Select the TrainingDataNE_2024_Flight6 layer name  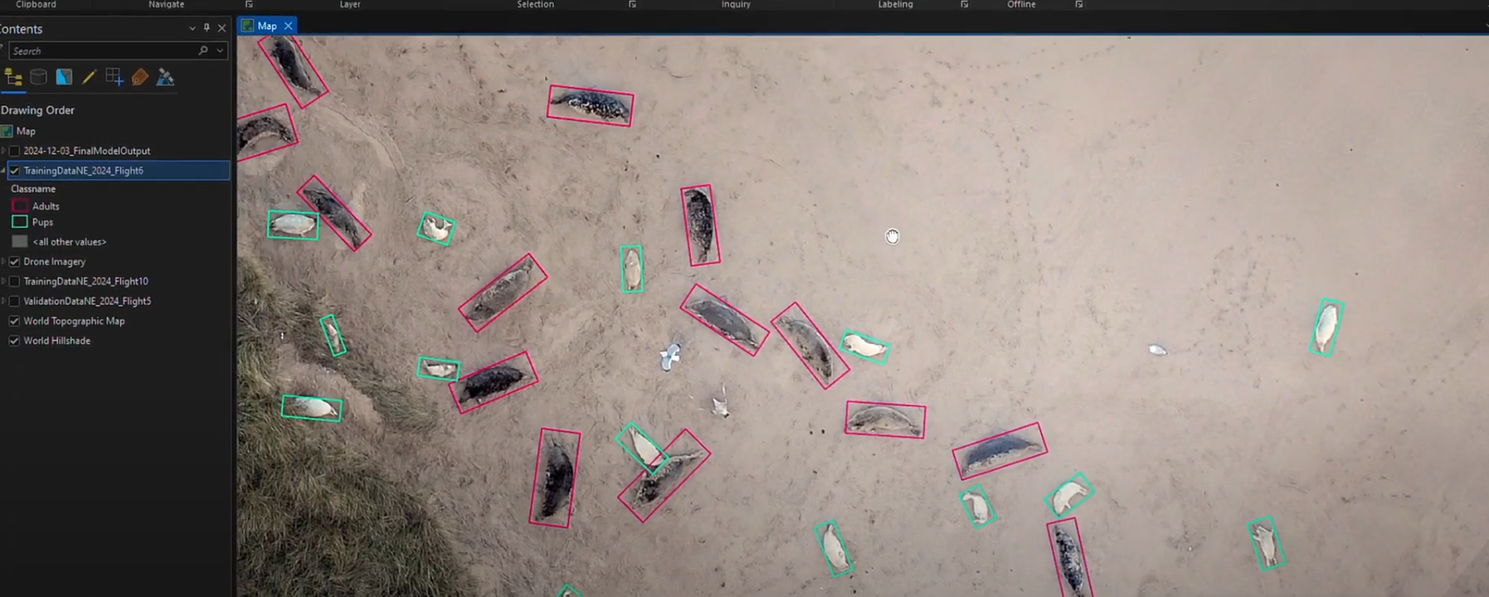[x=83, y=171]
